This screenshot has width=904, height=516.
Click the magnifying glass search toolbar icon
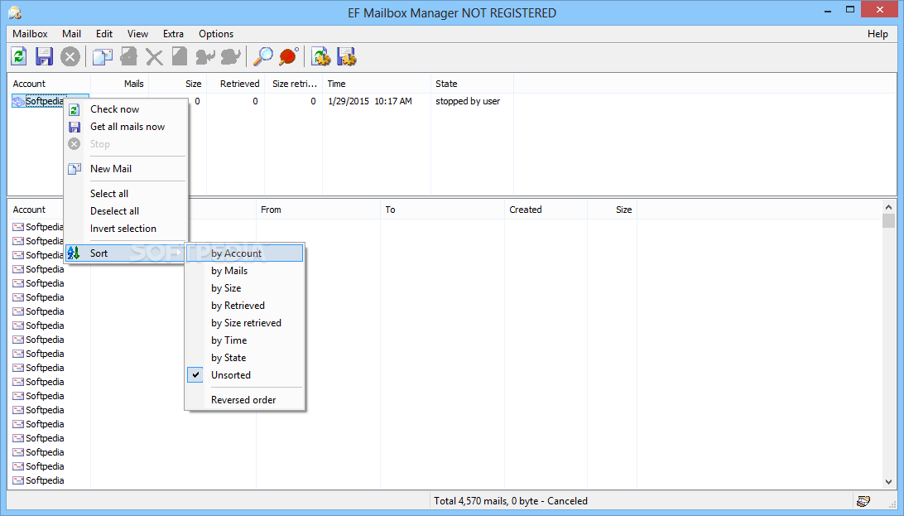point(263,56)
